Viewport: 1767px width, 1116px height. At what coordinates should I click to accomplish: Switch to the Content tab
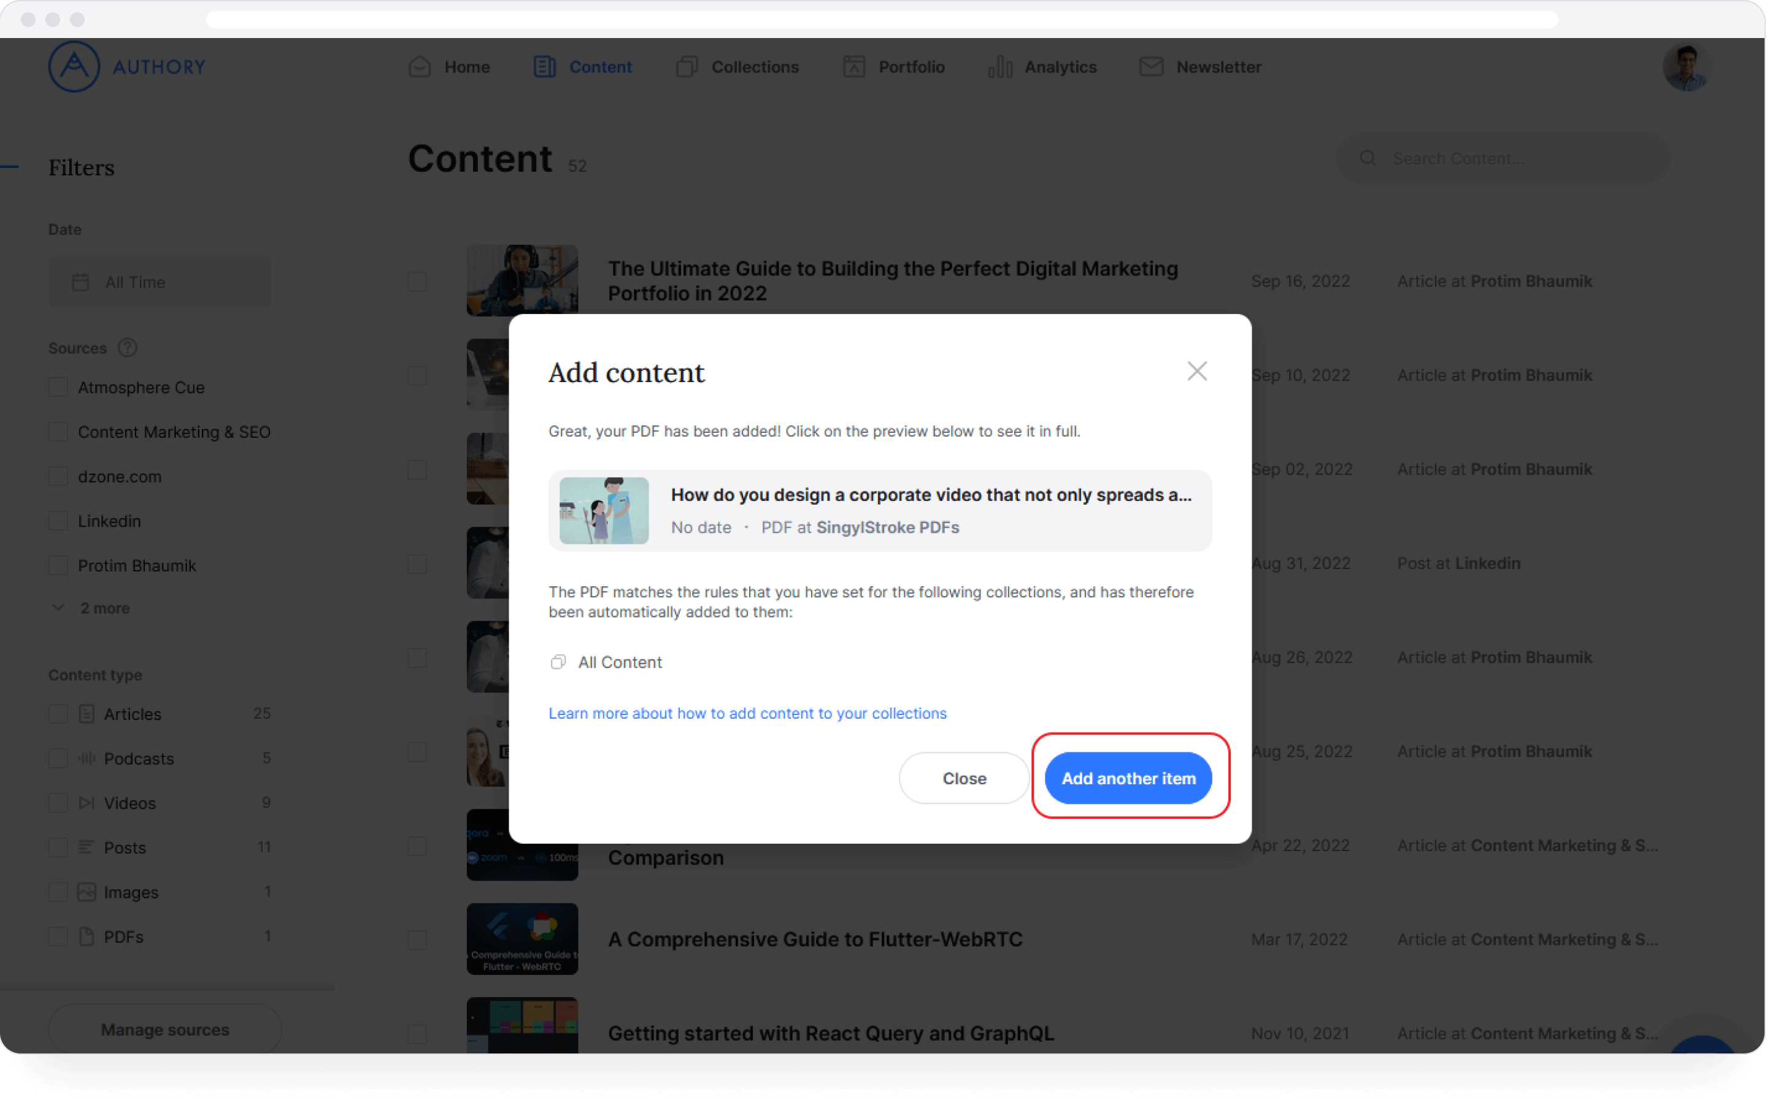click(599, 67)
